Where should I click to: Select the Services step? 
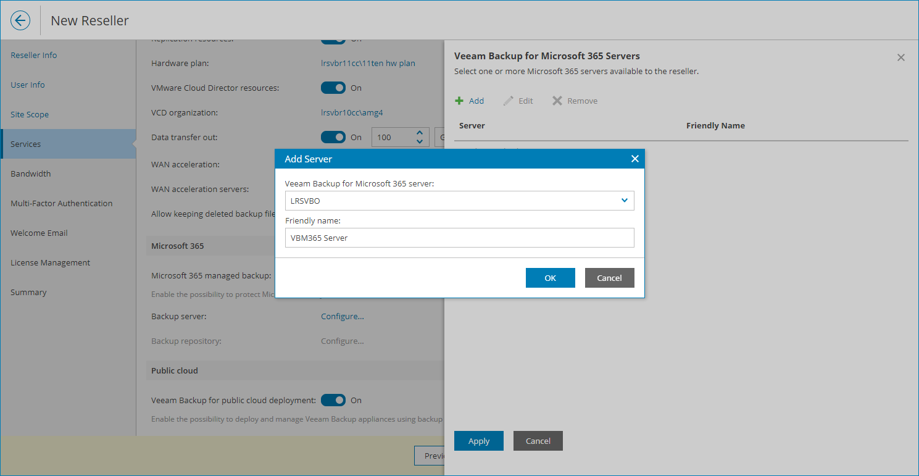[x=68, y=144]
